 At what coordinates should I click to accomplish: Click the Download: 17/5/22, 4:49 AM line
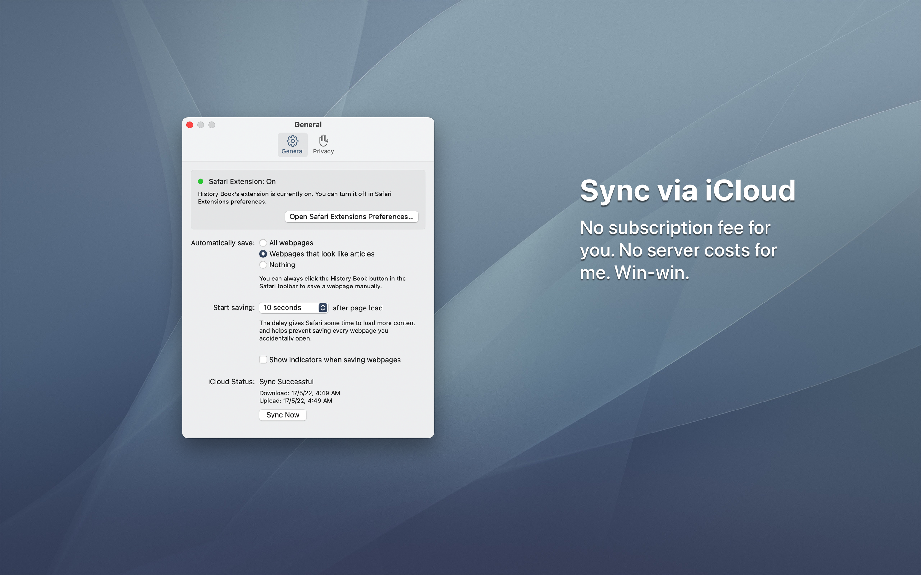[300, 393]
